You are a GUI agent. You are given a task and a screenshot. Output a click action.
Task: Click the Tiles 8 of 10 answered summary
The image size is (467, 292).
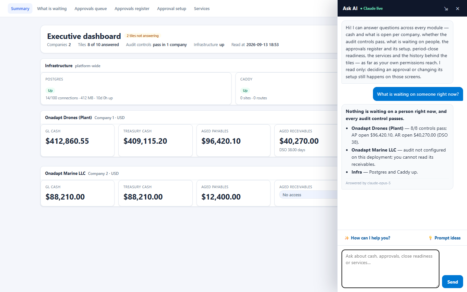coord(98,45)
